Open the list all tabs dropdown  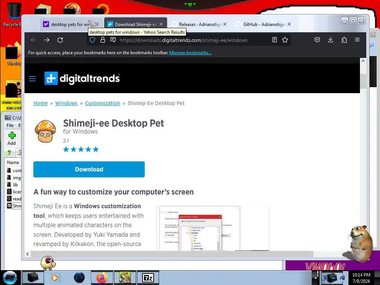pyautogui.click(x=318, y=24)
